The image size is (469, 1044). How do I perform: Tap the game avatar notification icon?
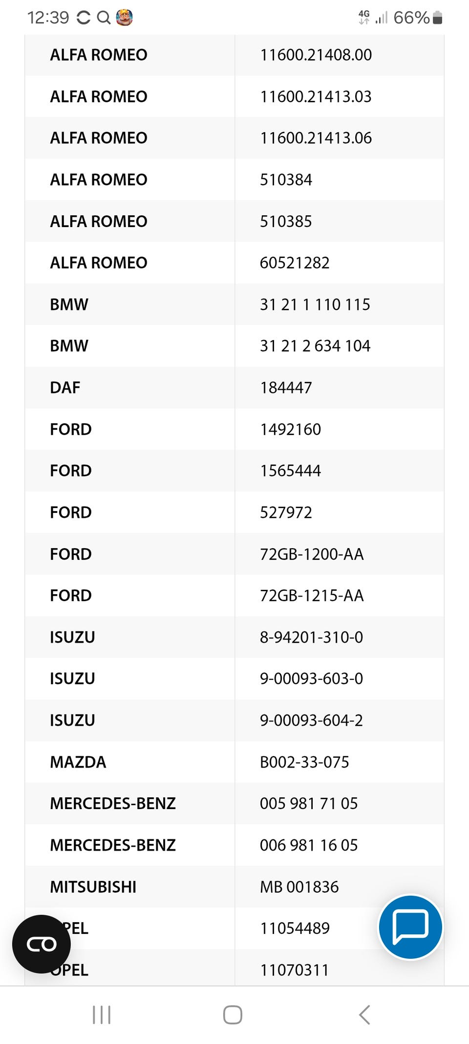pyautogui.click(x=124, y=18)
